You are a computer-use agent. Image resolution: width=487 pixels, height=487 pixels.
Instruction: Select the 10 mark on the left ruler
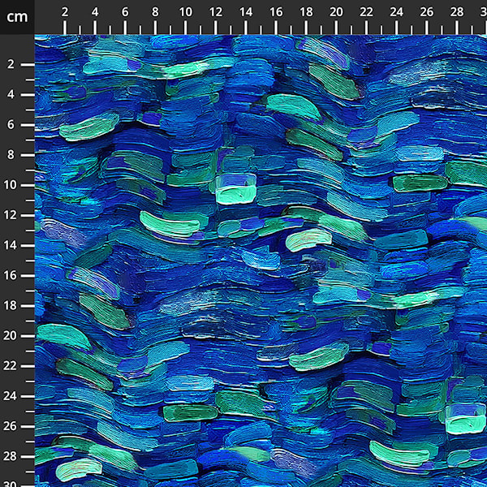(x=10, y=185)
